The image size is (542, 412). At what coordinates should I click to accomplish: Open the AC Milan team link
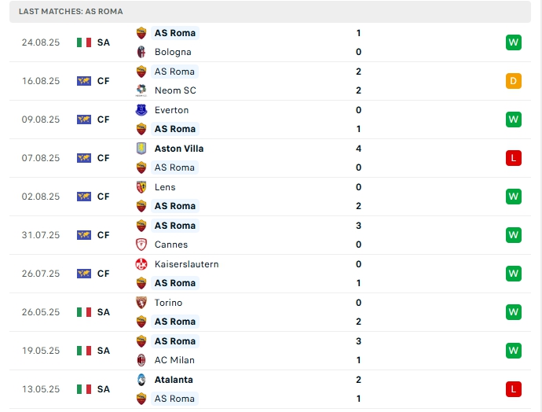[x=174, y=360]
